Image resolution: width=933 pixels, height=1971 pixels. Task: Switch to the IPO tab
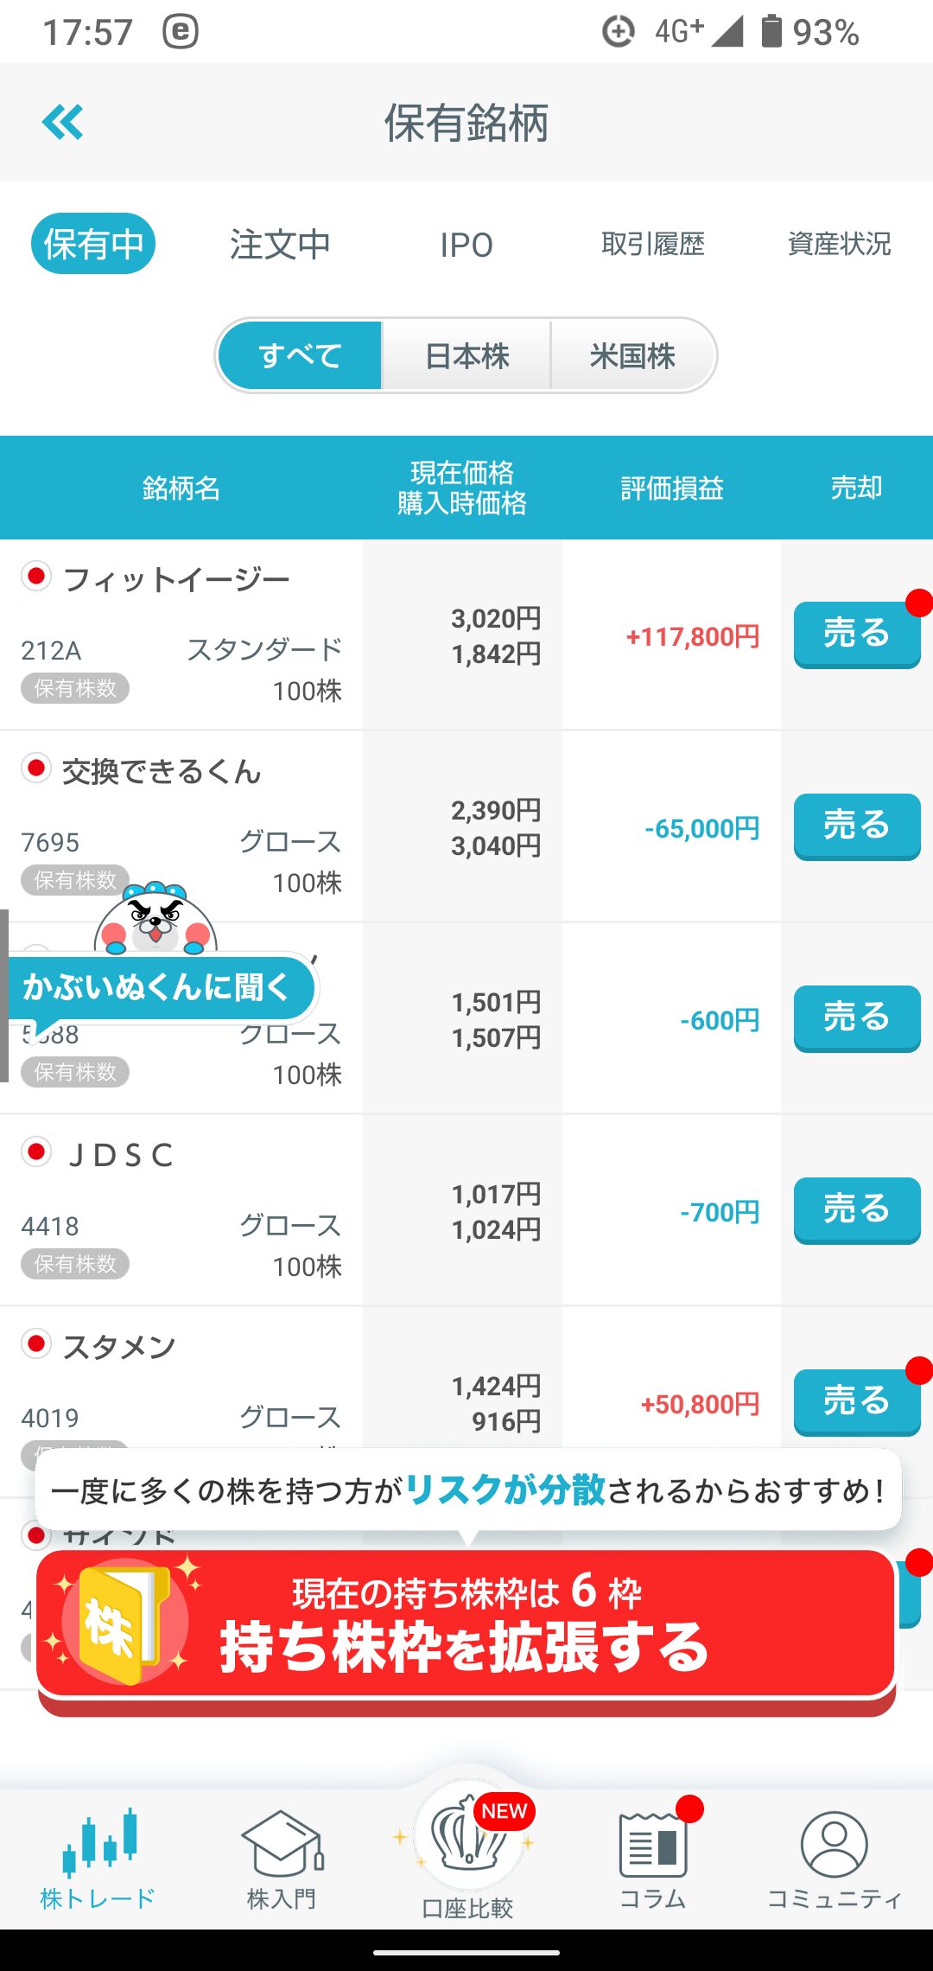[466, 245]
